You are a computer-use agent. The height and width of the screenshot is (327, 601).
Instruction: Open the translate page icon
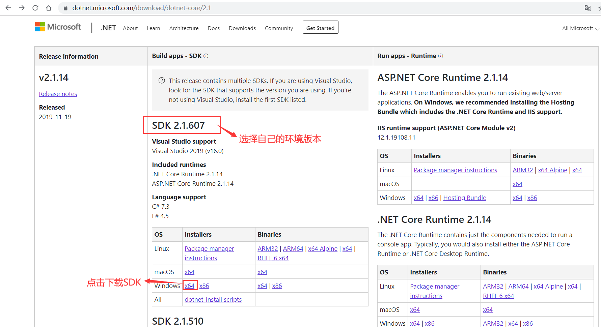pyautogui.click(x=588, y=8)
